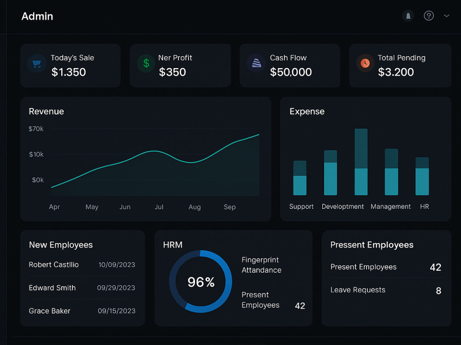Click the $70k axis label

pos(36,129)
